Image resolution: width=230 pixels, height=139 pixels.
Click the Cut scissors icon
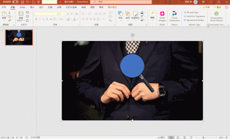(9, 13)
